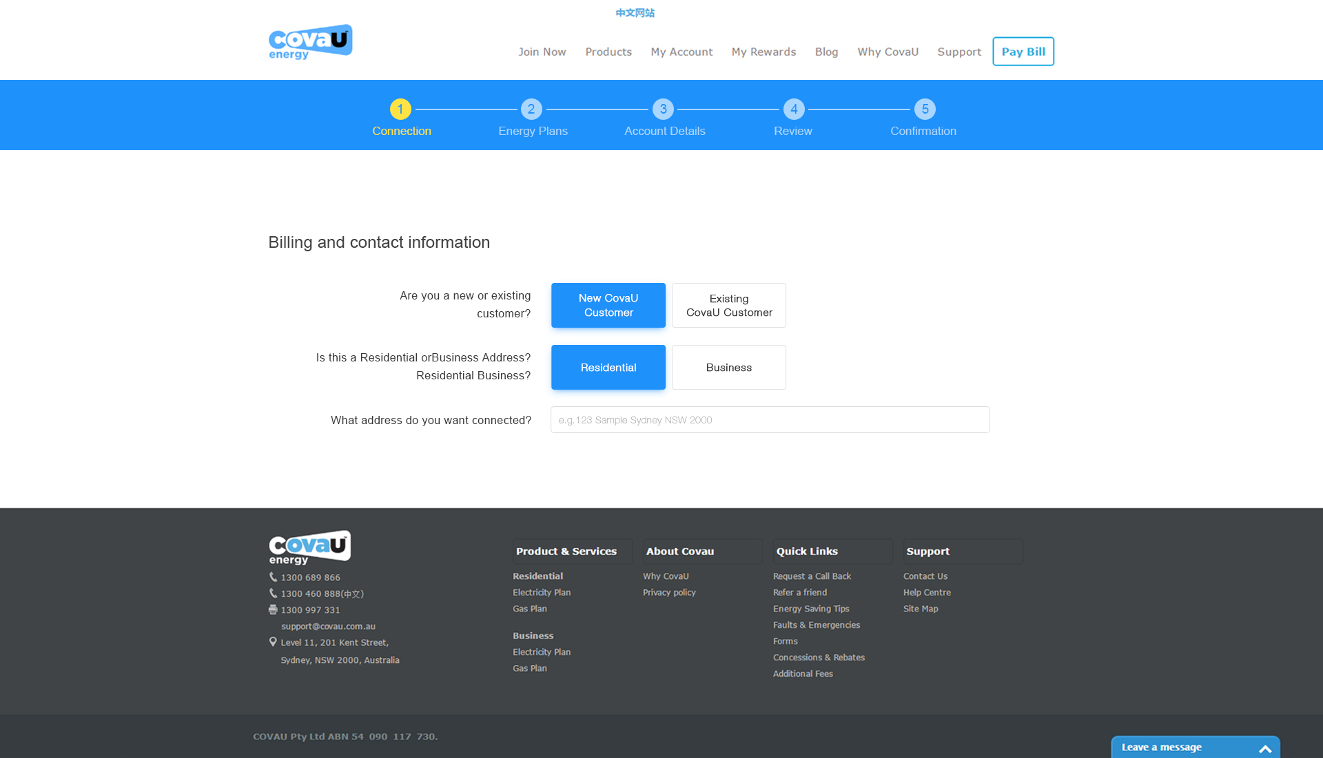Click step 4 Review circle

pyautogui.click(x=794, y=109)
